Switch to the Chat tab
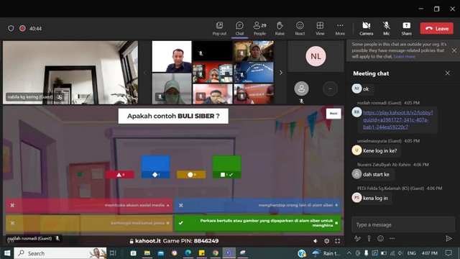460x259 pixels. point(239,29)
